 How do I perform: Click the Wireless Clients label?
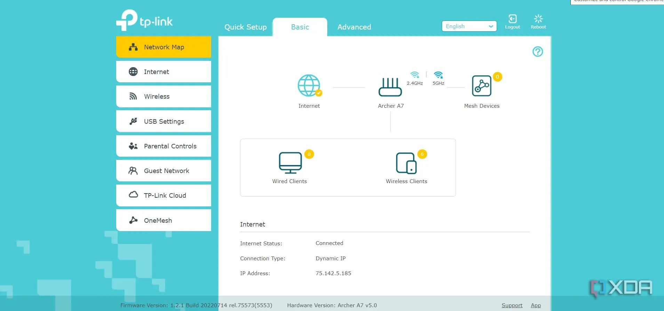tap(406, 181)
